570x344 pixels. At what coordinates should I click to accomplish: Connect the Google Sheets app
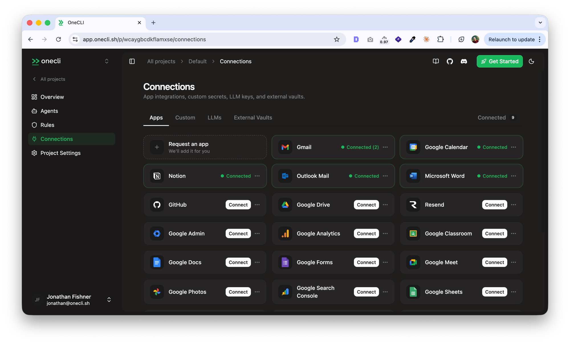494,292
